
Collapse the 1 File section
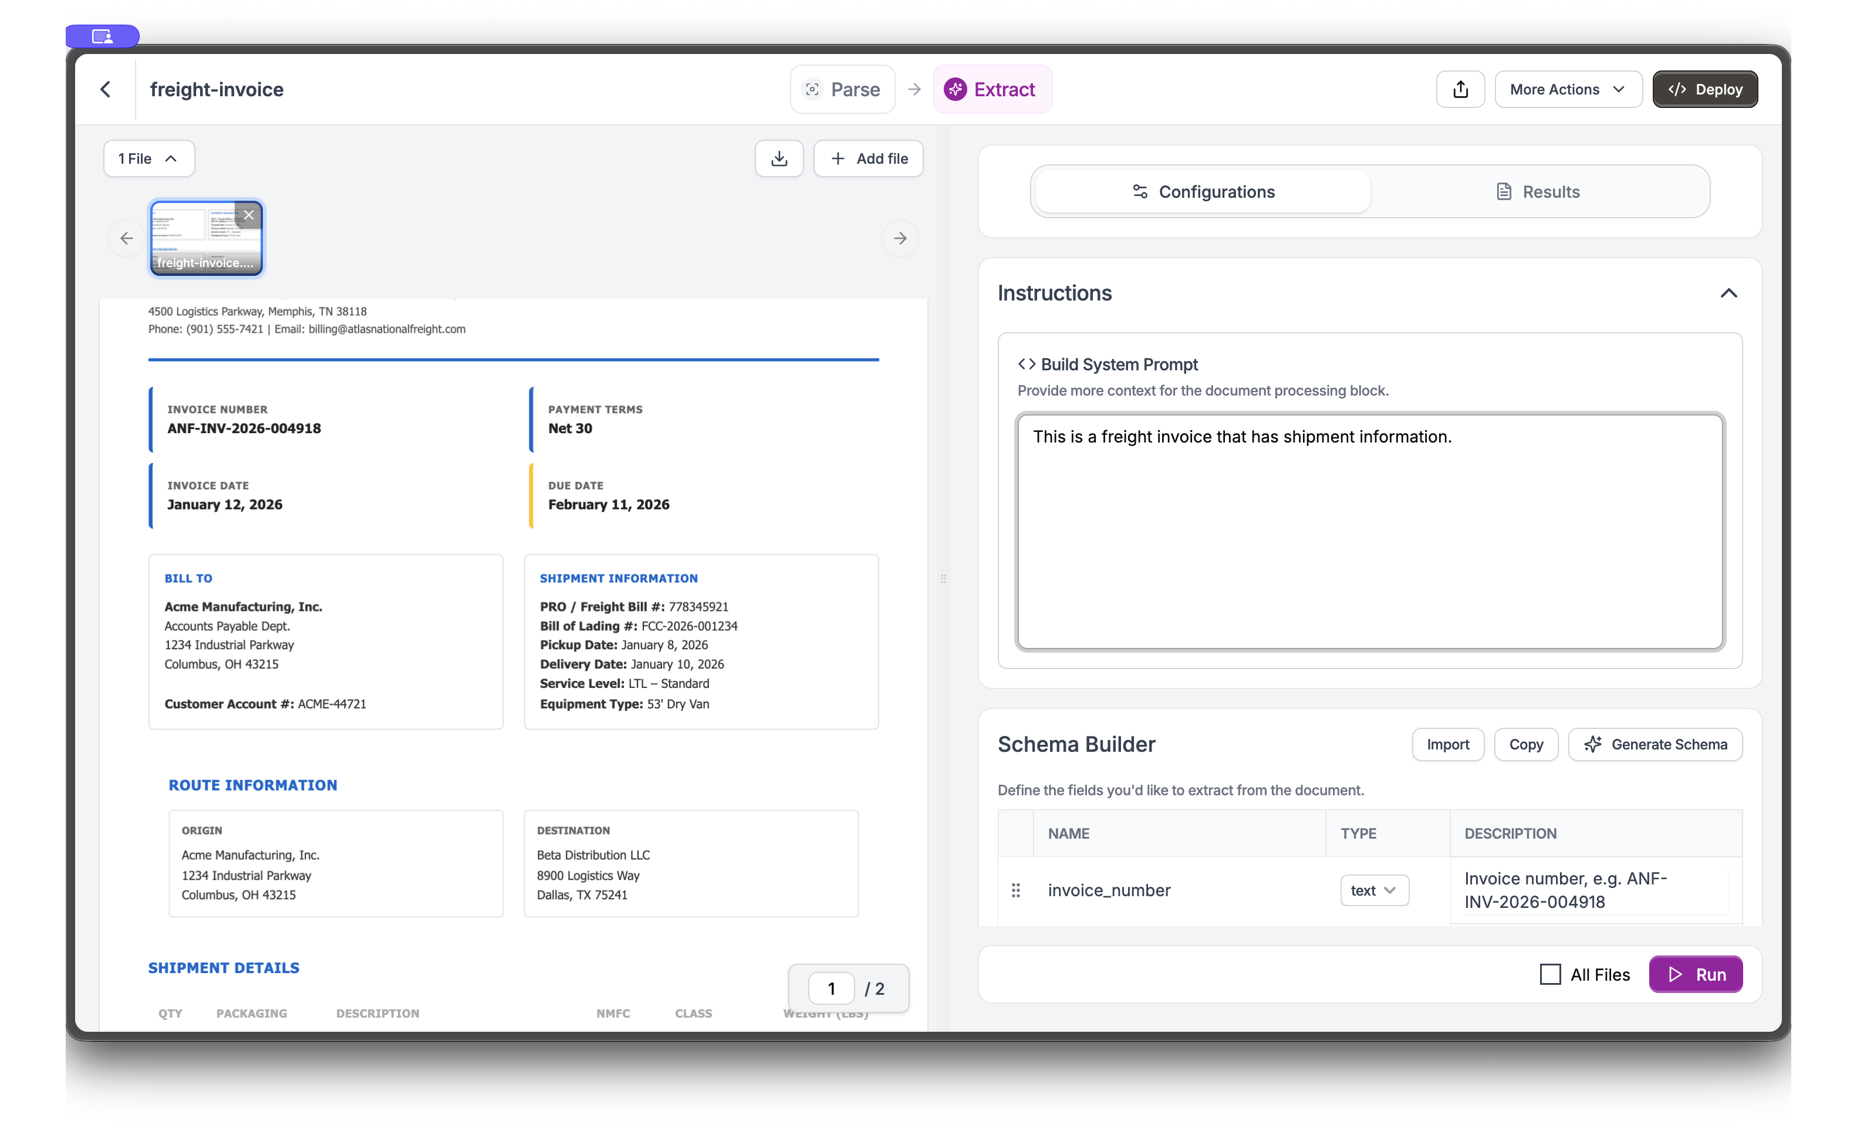(x=148, y=158)
